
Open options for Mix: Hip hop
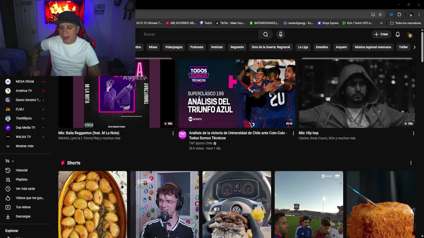tap(413, 133)
